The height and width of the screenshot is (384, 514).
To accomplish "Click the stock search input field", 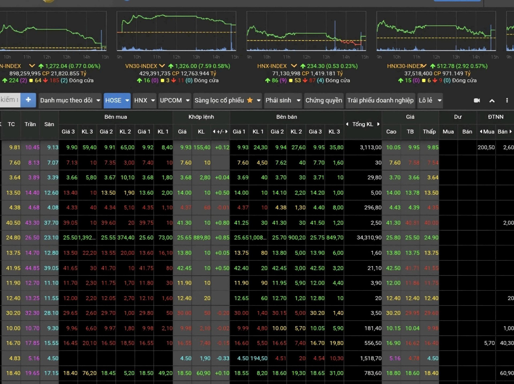I will [x=10, y=100].
